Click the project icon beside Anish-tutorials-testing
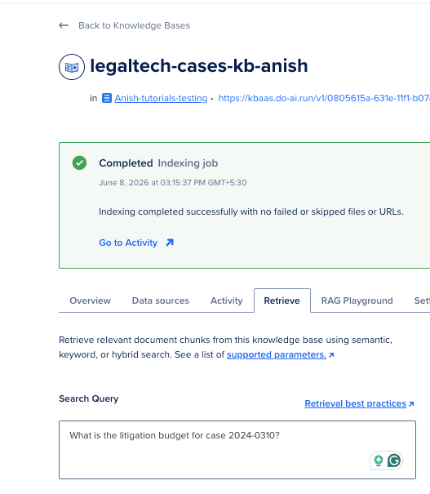430x494 pixels. (107, 98)
